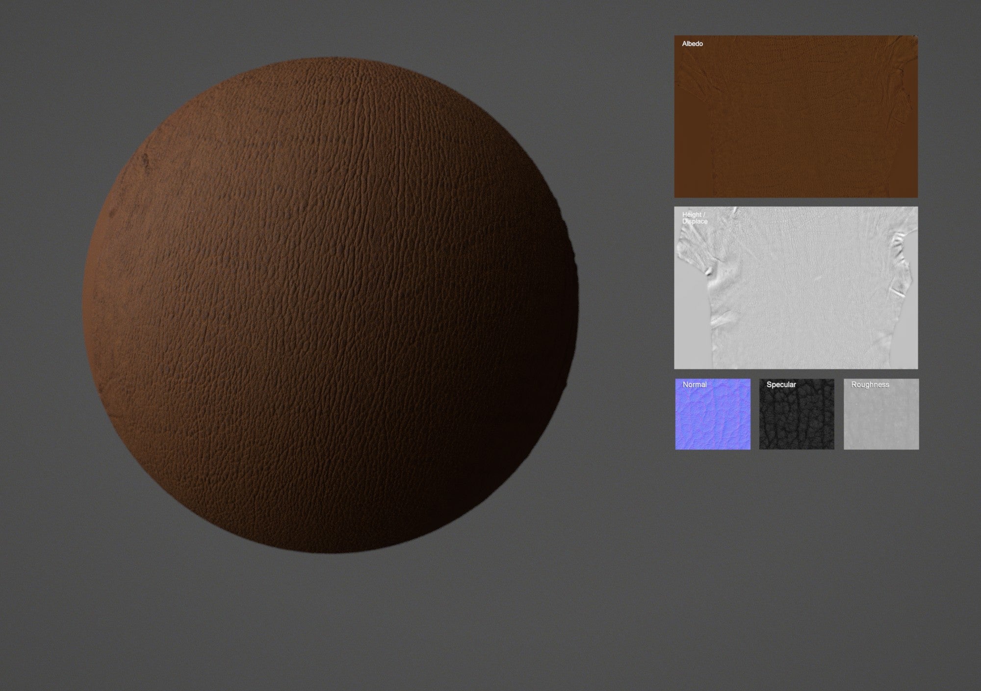Pick the Normal map thumbnail
The width and height of the screenshot is (981, 691).
tap(713, 414)
